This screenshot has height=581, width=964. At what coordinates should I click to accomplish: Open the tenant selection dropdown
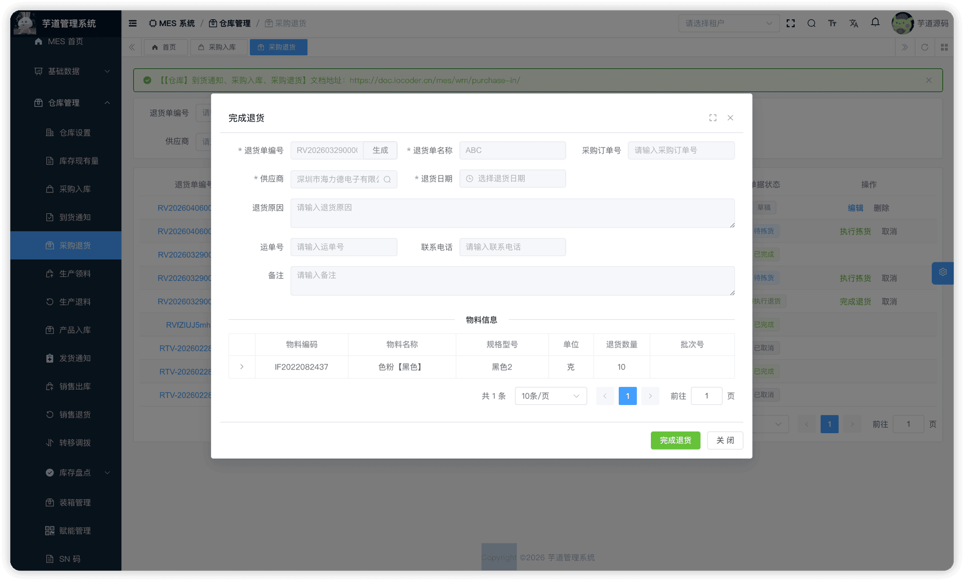[728, 23]
